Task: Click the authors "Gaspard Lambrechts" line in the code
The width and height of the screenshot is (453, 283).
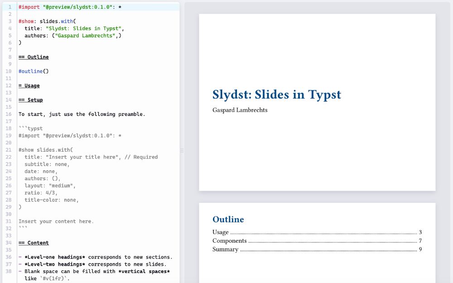Action: tap(73, 35)
